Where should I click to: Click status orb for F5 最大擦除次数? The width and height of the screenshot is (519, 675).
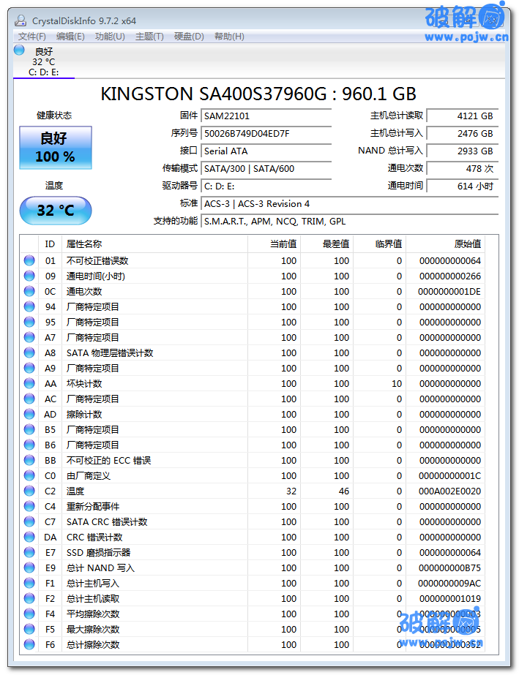click(29, 629)
